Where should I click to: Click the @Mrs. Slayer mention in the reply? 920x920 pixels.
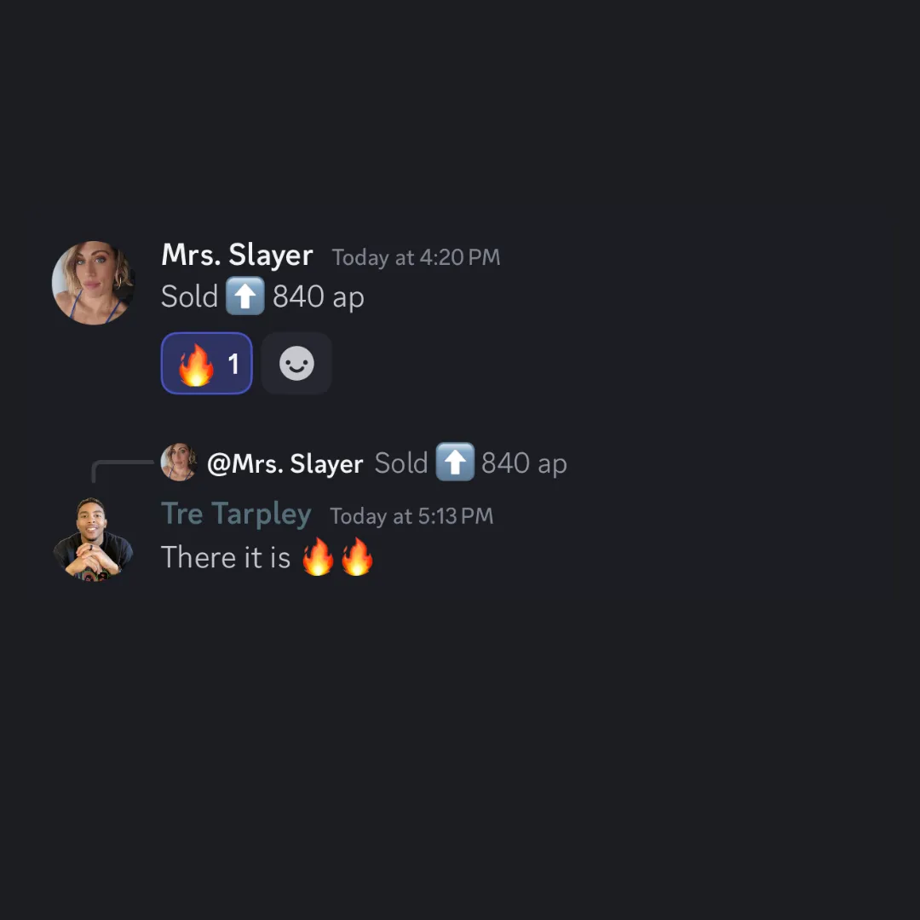(285, 463)
